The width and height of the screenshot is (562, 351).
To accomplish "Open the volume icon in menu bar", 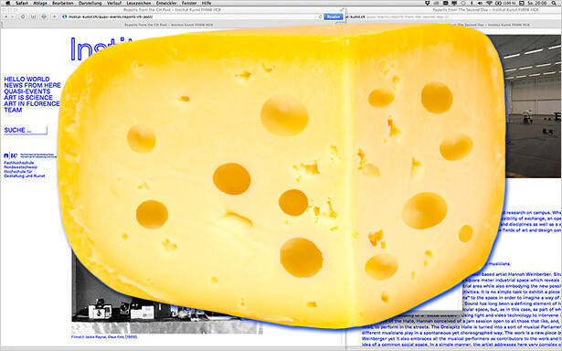I will 481,3.
